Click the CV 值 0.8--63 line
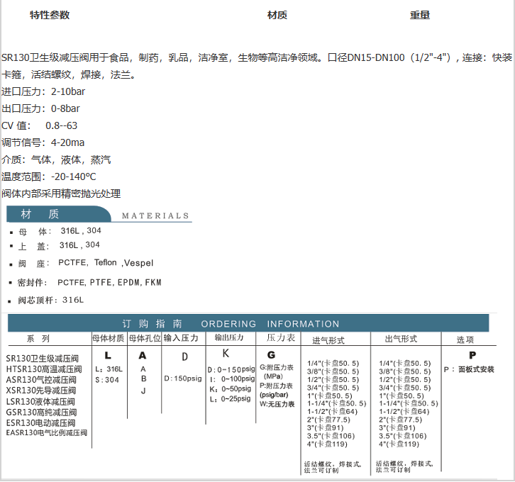Image resolution: width=515 pixels, height=482 pixels. [x=39, y=125]
